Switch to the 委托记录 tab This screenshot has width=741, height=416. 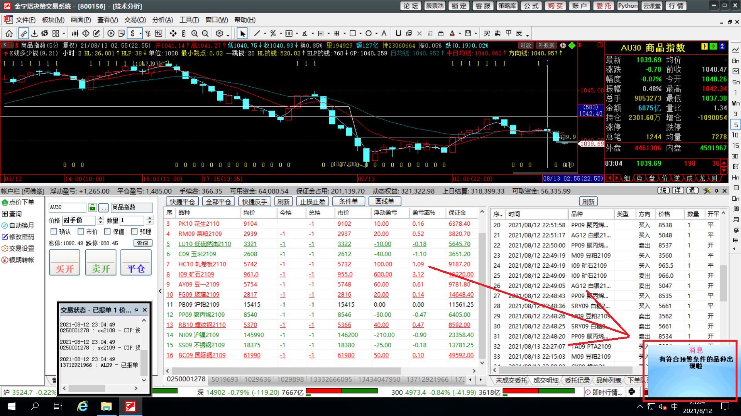point(577,380)
